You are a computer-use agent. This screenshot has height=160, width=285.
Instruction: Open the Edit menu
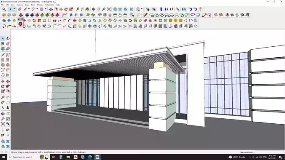pos(7,5)
